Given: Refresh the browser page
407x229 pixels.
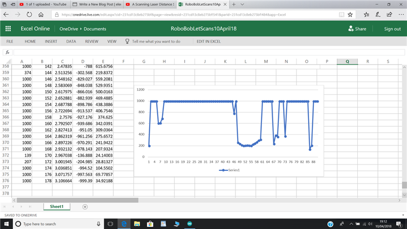Looking at the screenshot, I should [29, 15].
